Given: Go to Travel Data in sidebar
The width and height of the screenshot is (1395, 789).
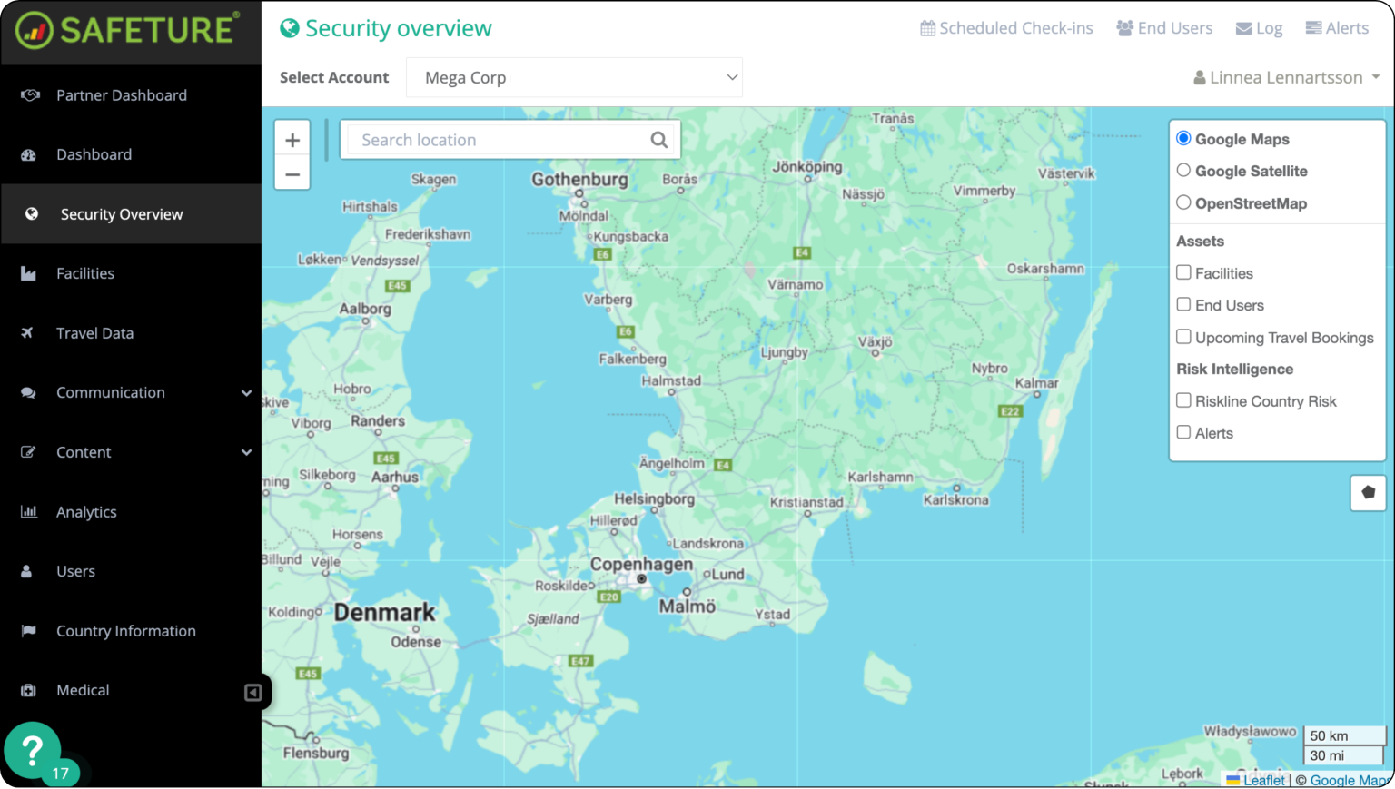Looking at the screenshot, I should [x=94, y=333].
